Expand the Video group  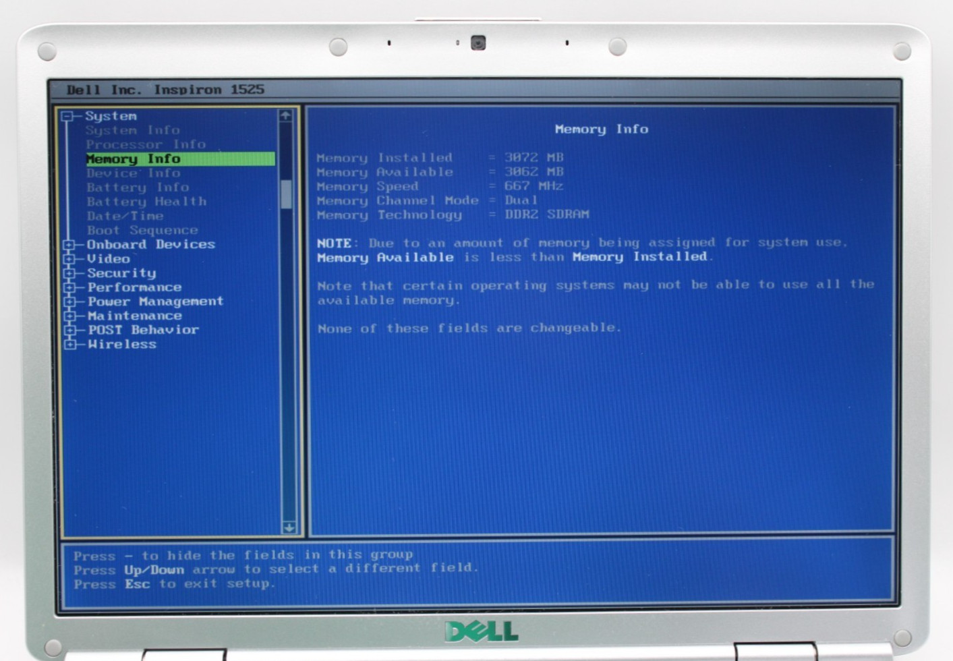click(69, 259)
